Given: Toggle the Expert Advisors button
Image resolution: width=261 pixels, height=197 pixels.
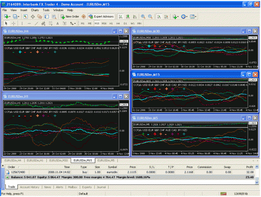Looking at the screenshot, I should (x=101, y=16).
